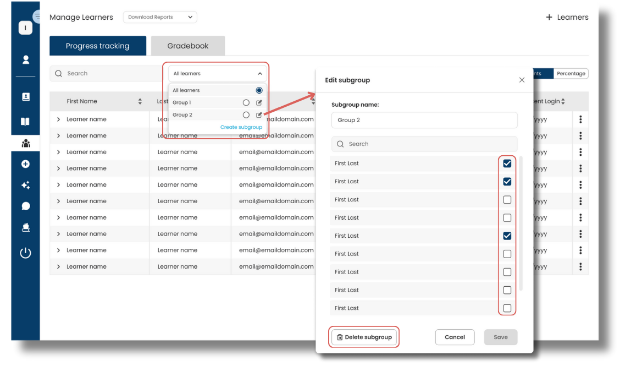Viewport: 631px width, 371px height.
Task: Switch to the Progress tracking tab
Action: click(x=98, y=46)
